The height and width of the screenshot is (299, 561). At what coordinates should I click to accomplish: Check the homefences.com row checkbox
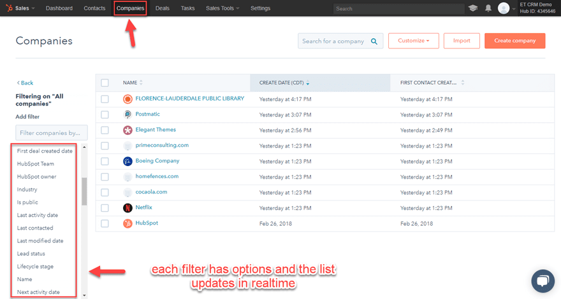pos(105,177)
